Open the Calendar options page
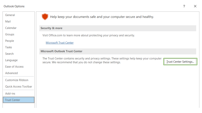The image size is (202, 113). [x=11, y=28]
